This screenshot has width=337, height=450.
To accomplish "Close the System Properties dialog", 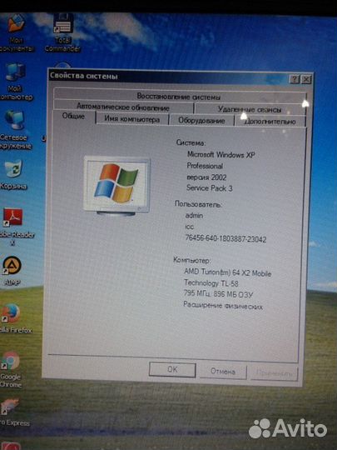I will (306, 79).
